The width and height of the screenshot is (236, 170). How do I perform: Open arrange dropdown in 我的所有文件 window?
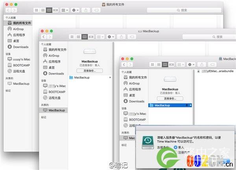(x=65, y=10)
